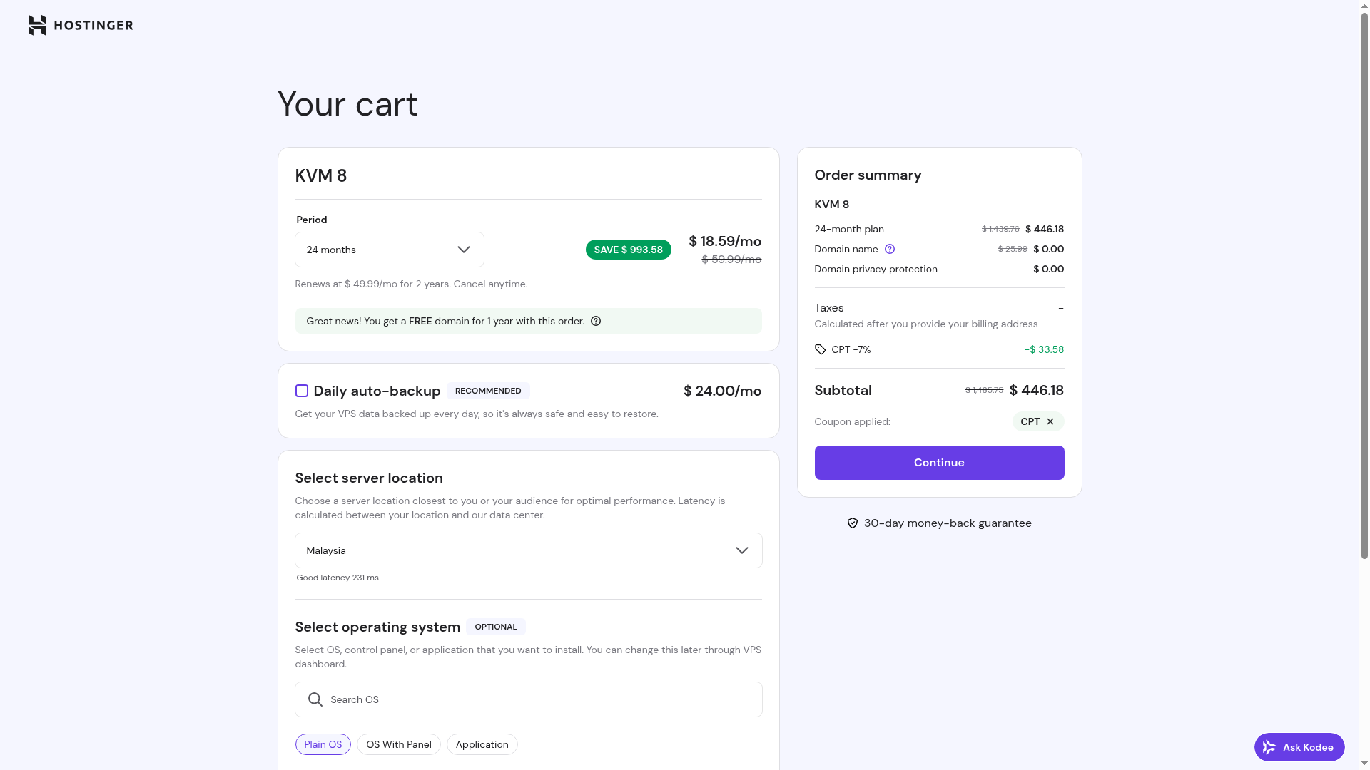Enable the Daily auto-backup checkbox

click(302, 391)
